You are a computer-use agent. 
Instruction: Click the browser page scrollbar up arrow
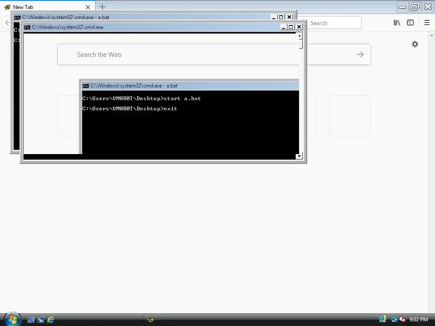432,35
